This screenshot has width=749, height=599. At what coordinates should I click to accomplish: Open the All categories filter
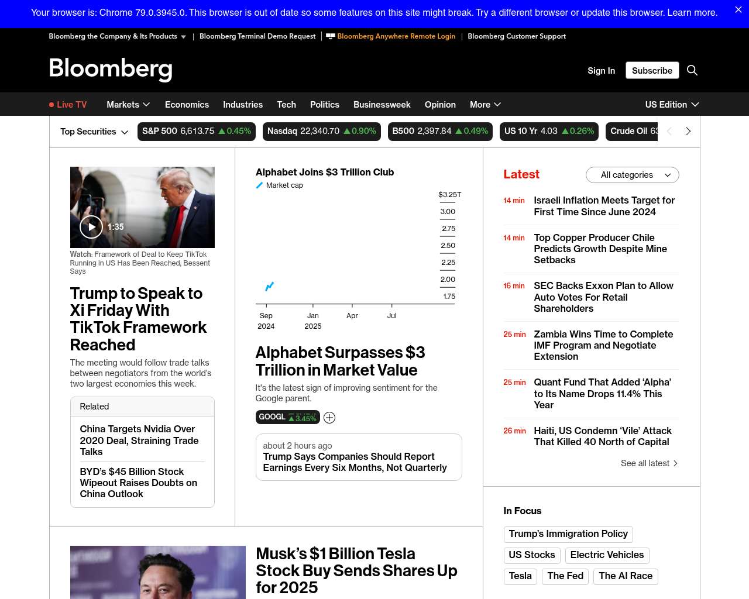click(633, 175)
